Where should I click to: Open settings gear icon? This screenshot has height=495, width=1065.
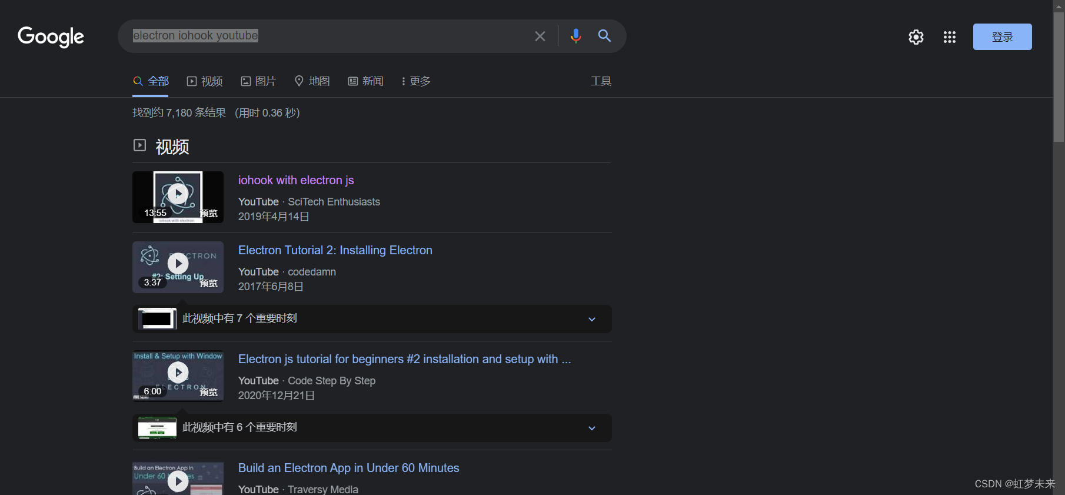[x=916, y=37]
